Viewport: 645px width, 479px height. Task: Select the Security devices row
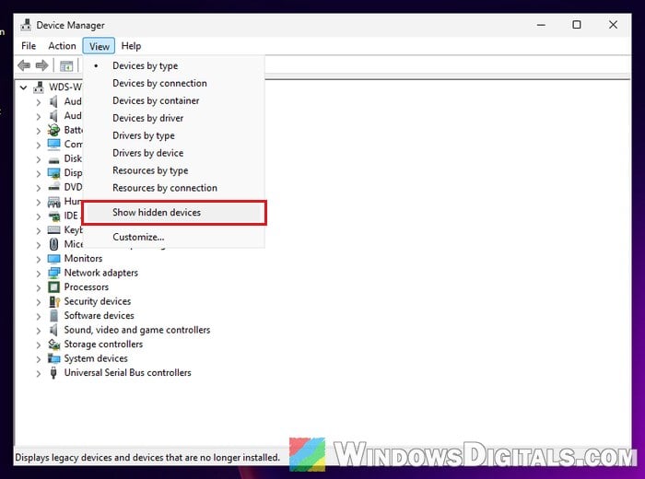tap(98, 301)
